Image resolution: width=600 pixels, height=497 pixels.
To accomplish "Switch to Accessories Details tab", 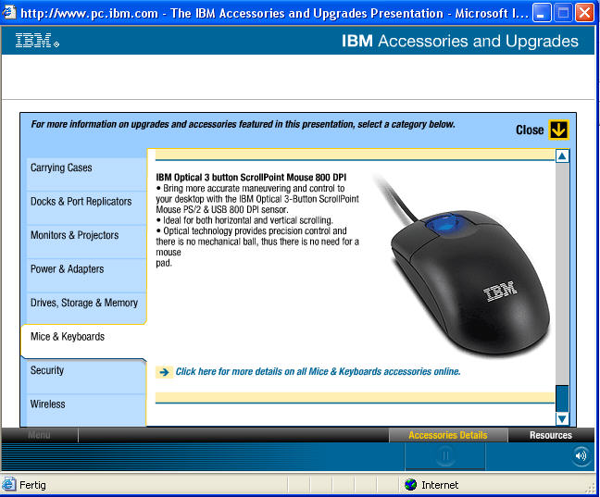I will click(448, 435).
